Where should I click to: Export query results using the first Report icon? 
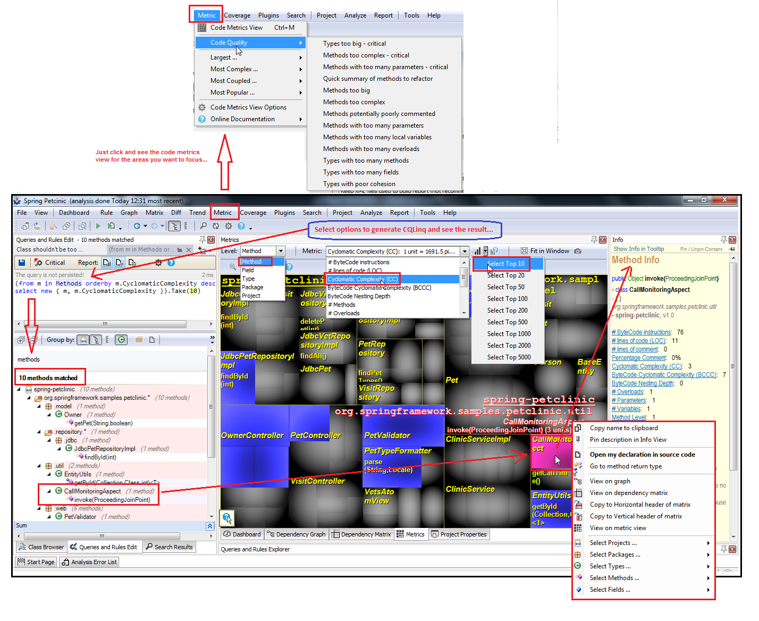tap(107, 262)
